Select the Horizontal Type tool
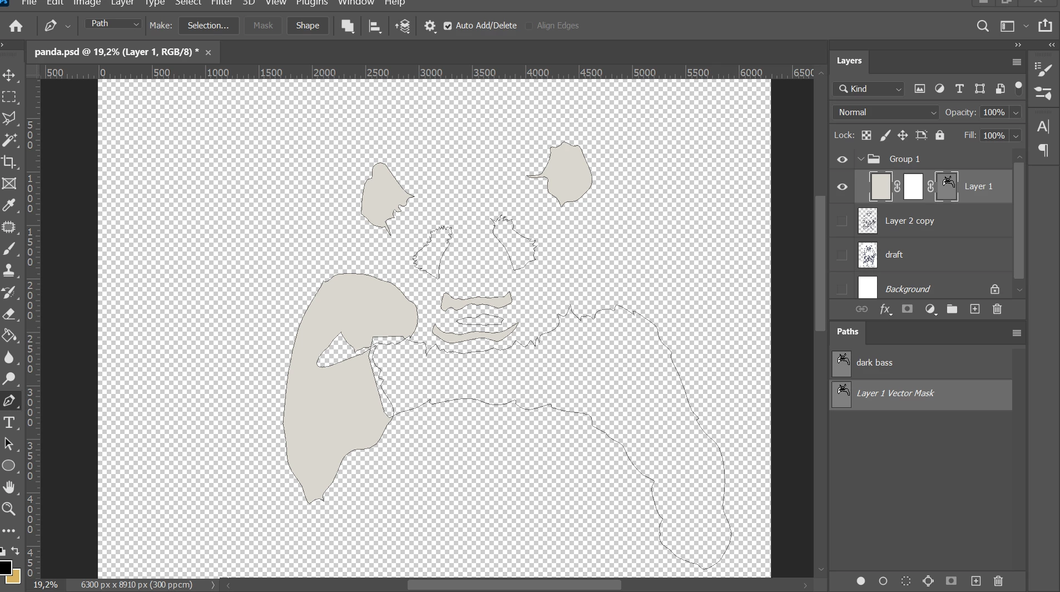 pyautogui.click(x=9, y=422)
